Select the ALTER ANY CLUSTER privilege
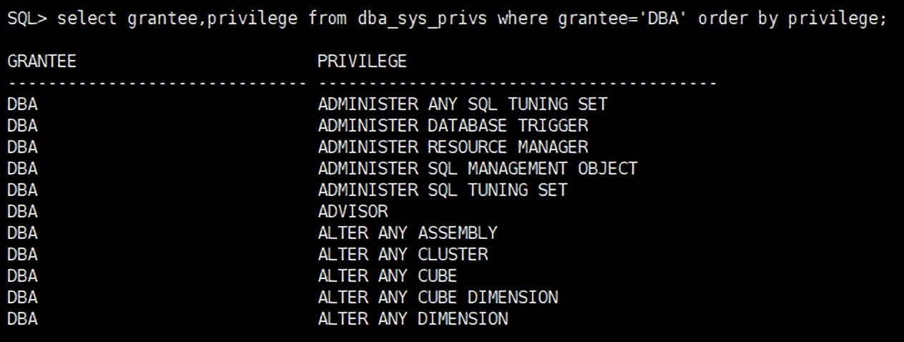904x342 pixels. [403, 255]
